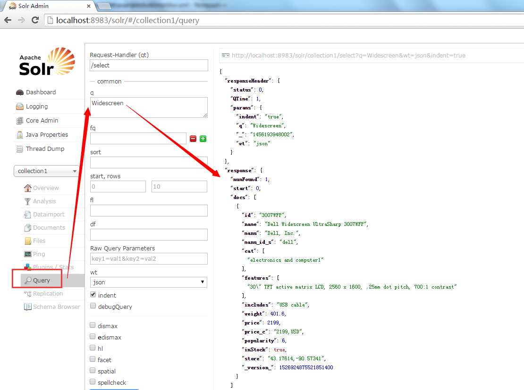Click the Dataimport icon

pos(27,215)
